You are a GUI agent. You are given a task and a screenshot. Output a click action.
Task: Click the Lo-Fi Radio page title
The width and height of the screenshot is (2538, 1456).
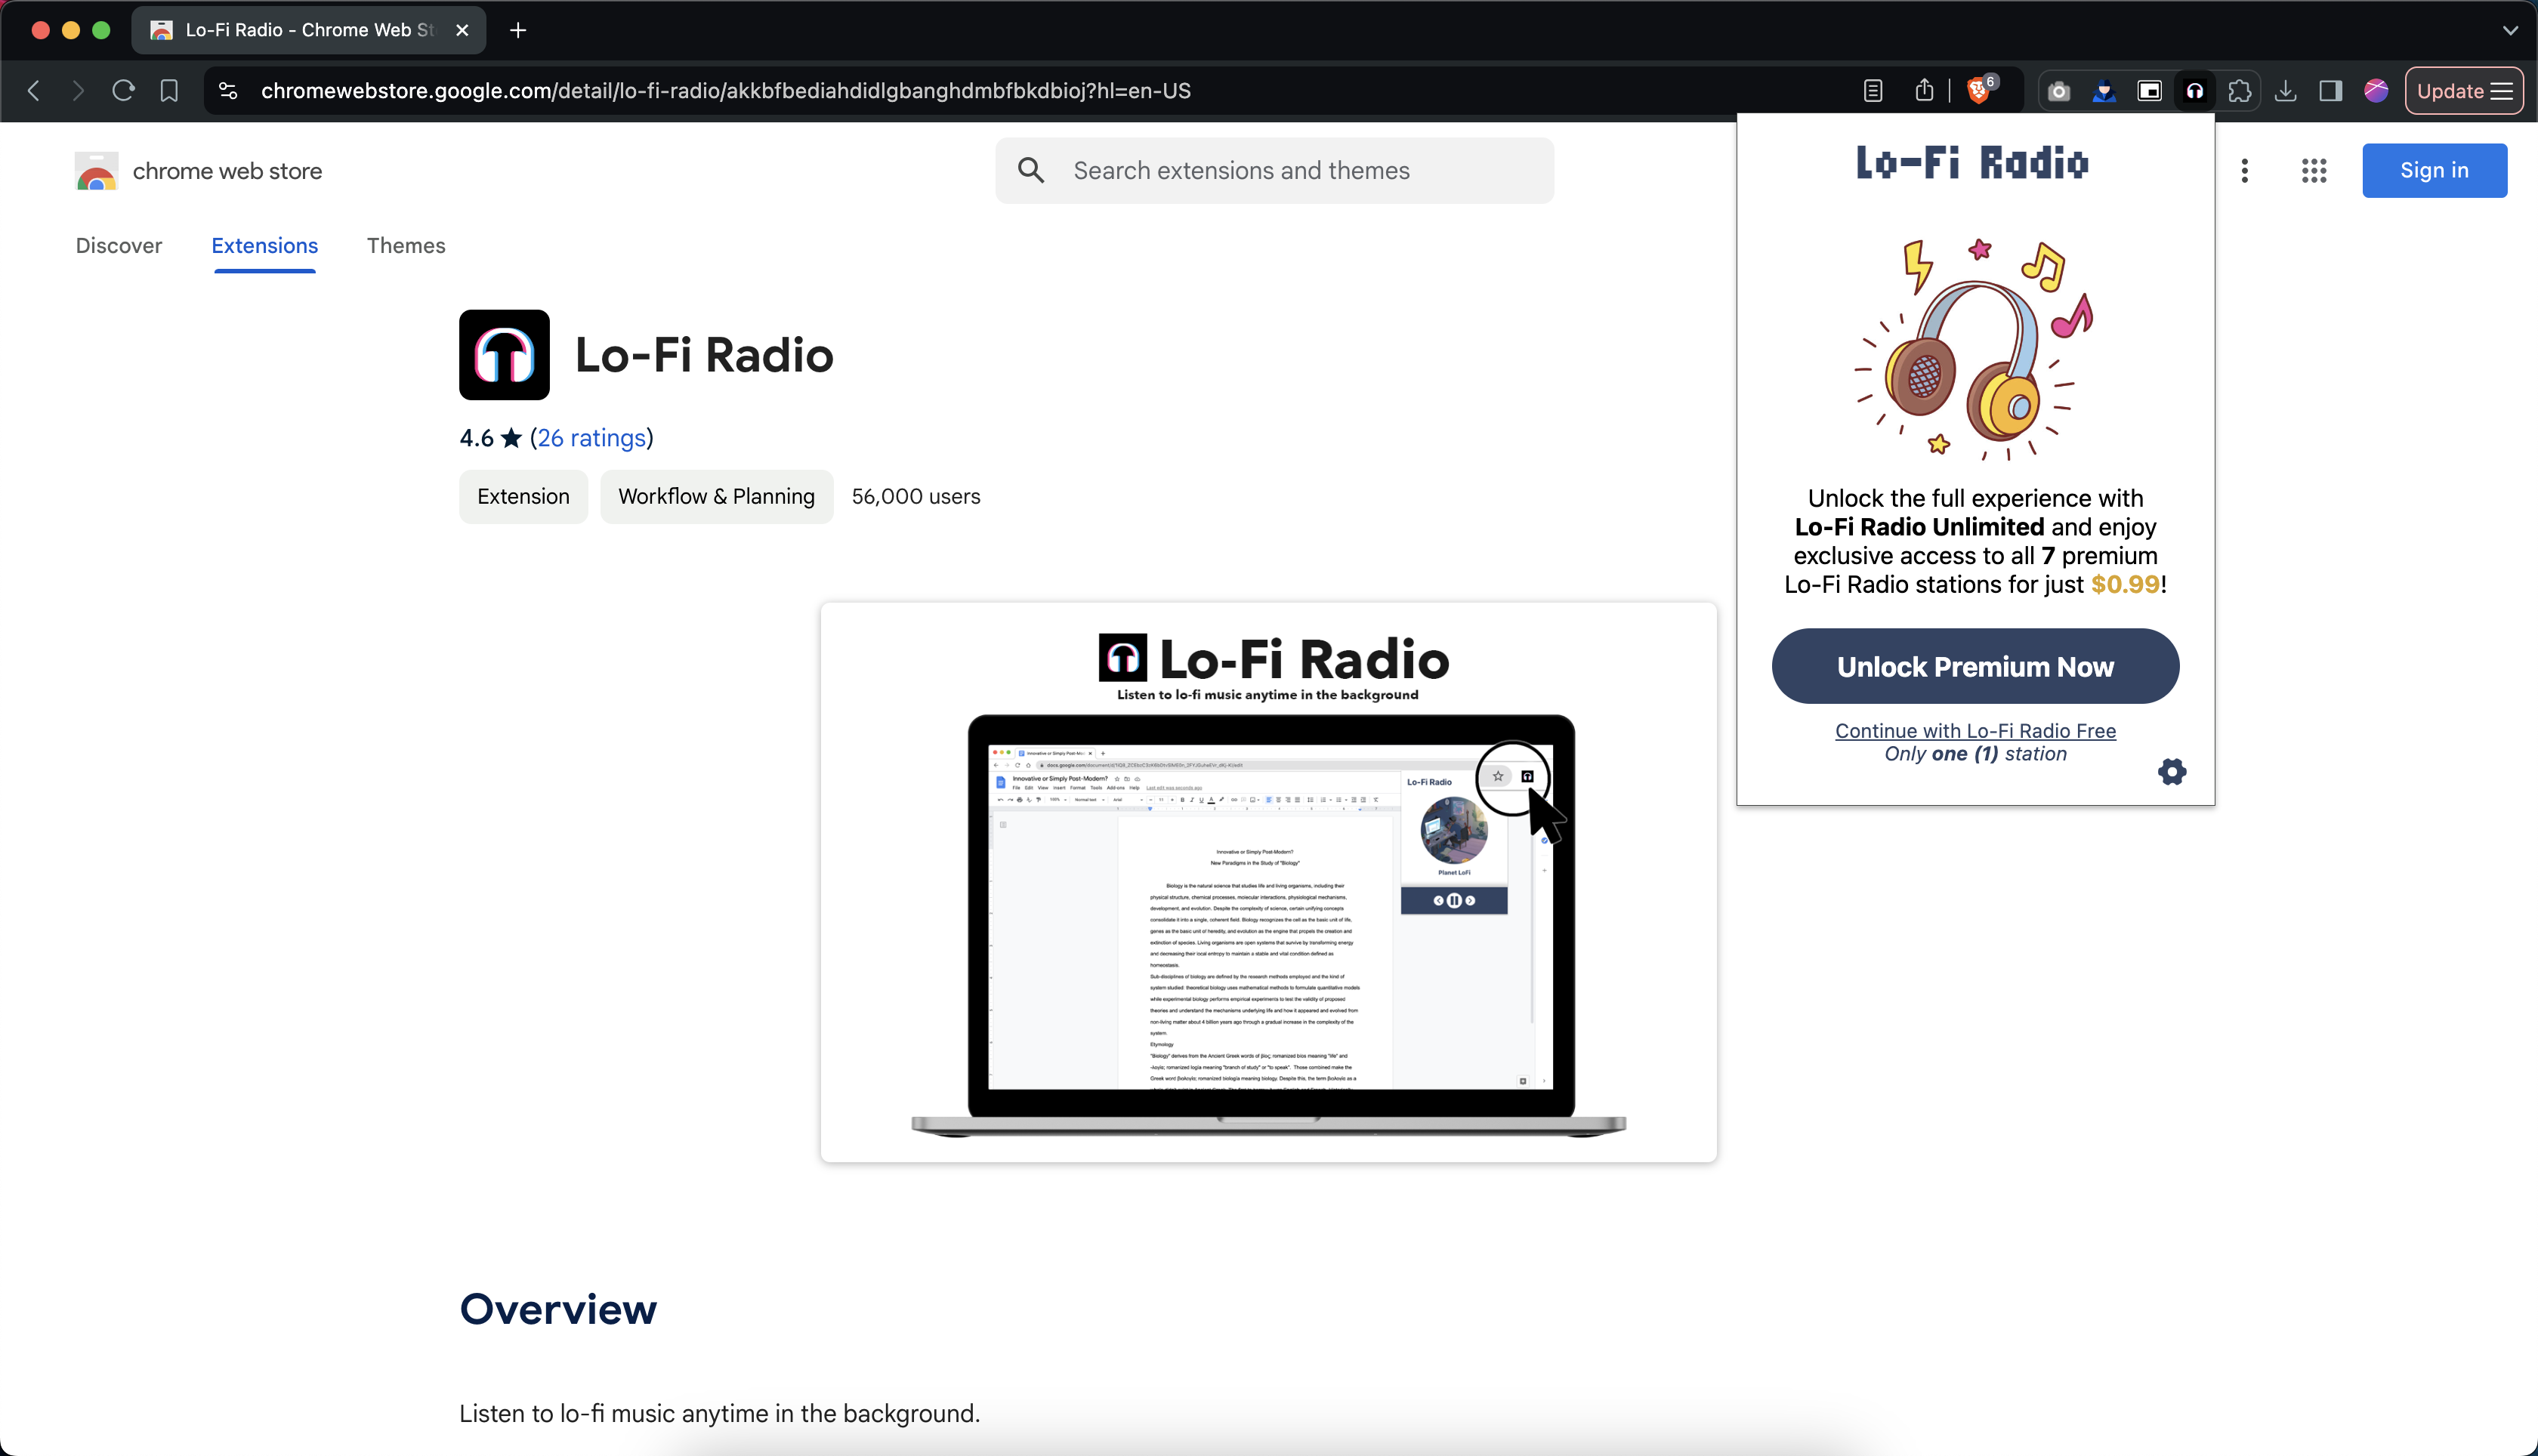click(x=704, y=355)
